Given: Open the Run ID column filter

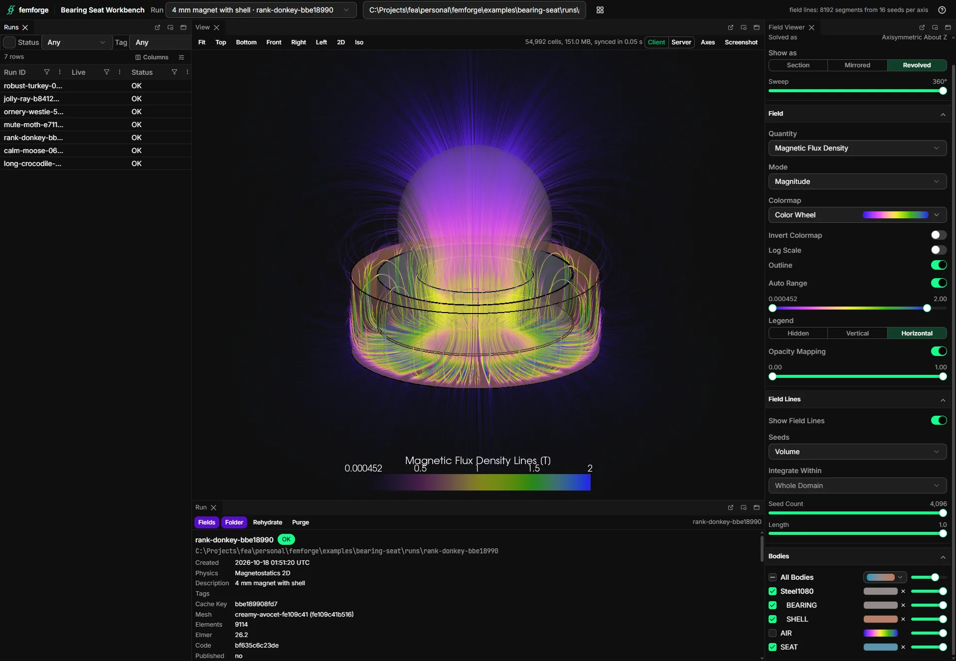Looking at the screenshot, I should [47, 72].
